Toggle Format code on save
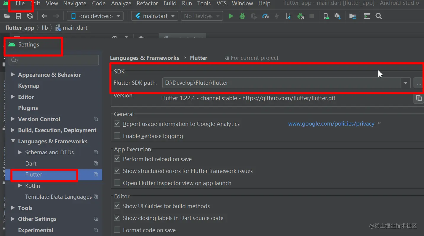This screenshot has height=236, width=424. pos(117,230)
